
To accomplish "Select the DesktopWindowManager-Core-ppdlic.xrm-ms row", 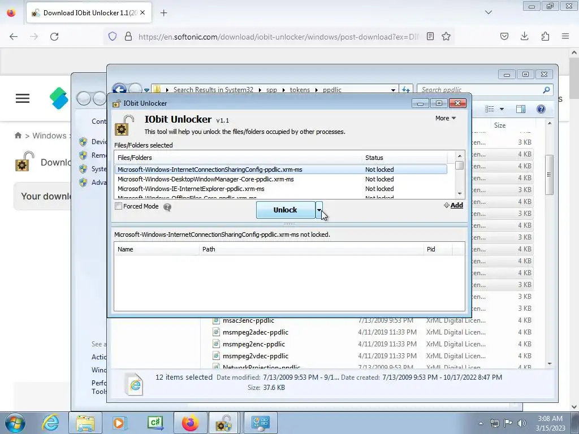I will coord(280,179).
